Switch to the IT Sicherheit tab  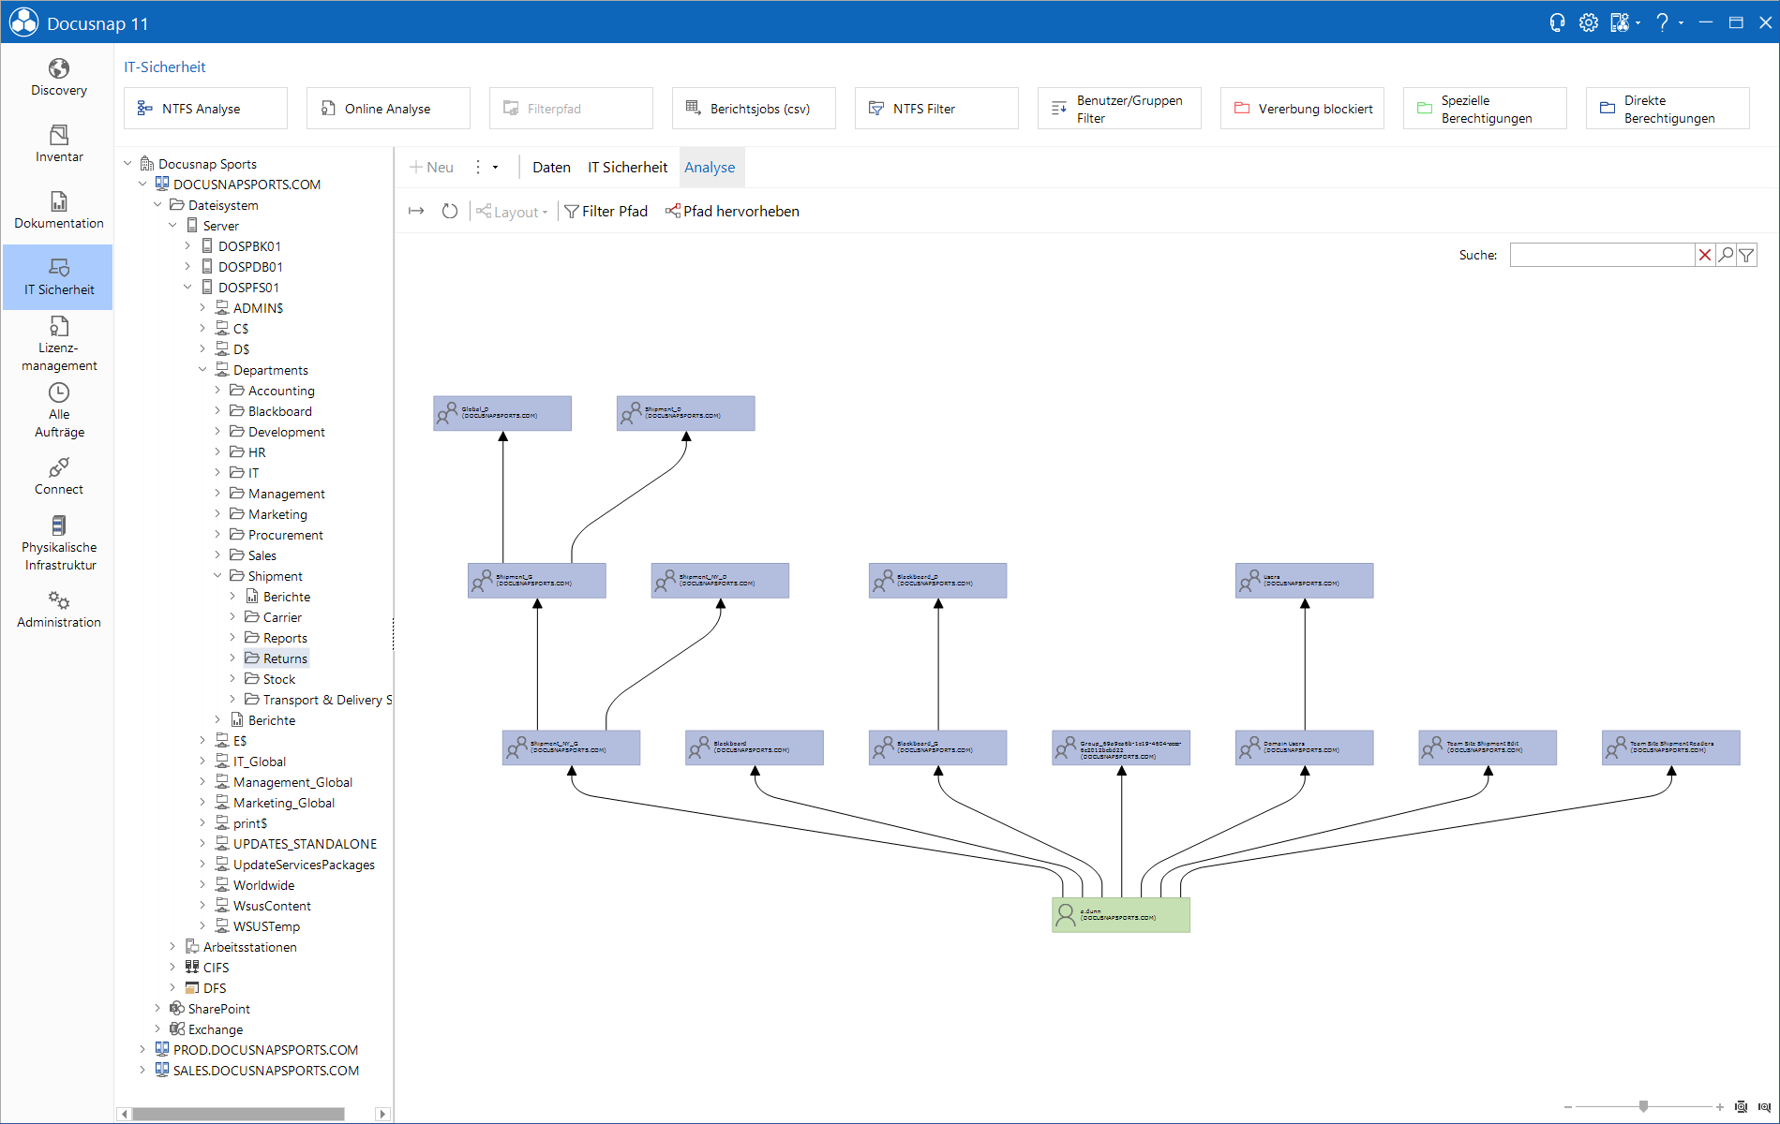coord(627,168)
